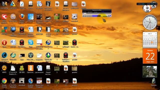The width and height of the screenshot is (160, 90).
Task: Open the Компьютер desktop icon
Action: (4, 5)
